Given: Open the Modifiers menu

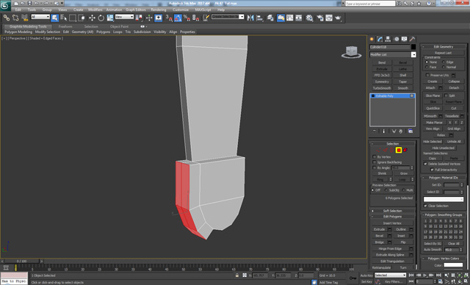Looking at the screenshot, I should pos(95,10).
